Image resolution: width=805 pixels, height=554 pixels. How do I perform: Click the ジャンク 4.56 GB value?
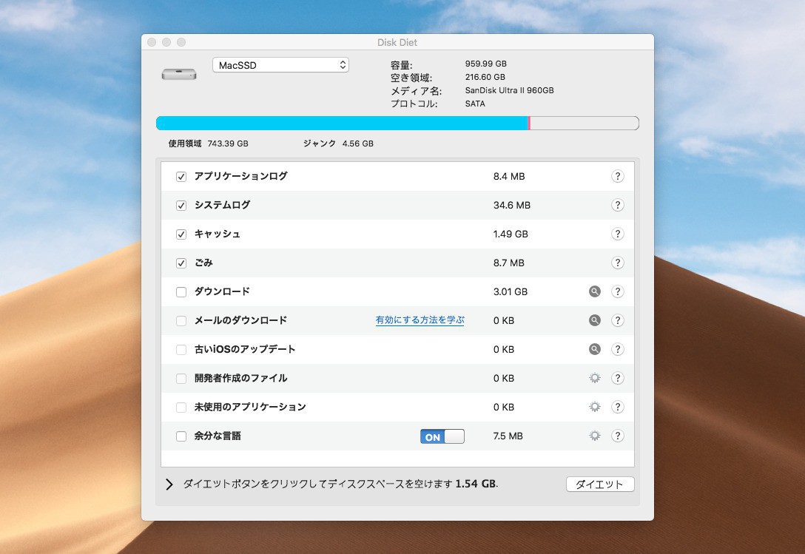[358, 143]
